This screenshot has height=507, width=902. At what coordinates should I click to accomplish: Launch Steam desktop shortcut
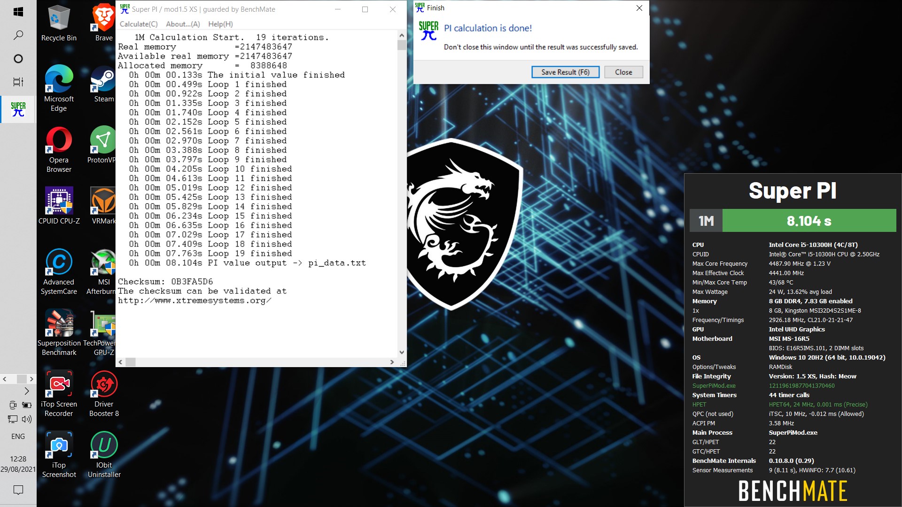(104, 84)
